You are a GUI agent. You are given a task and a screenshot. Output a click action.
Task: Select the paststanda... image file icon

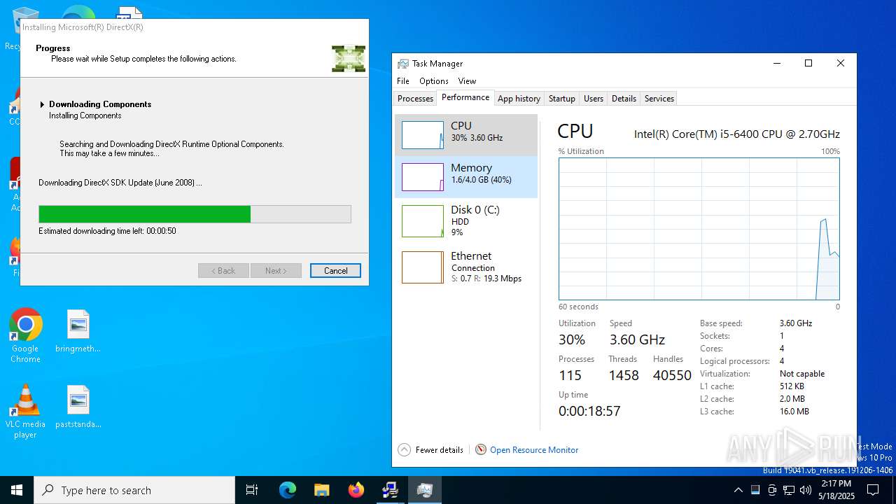78,407
